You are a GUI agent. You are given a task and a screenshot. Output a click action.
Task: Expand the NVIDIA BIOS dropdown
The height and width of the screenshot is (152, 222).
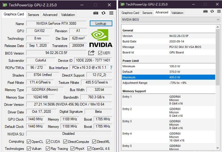point(170,20)
